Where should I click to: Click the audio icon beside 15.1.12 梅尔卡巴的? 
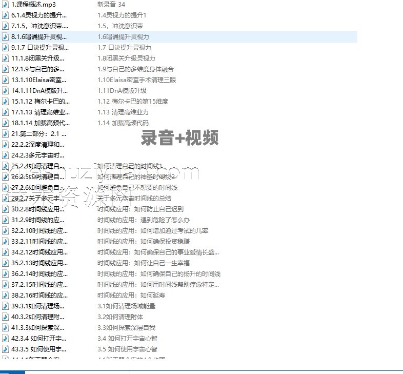click(x=5, y=102)
